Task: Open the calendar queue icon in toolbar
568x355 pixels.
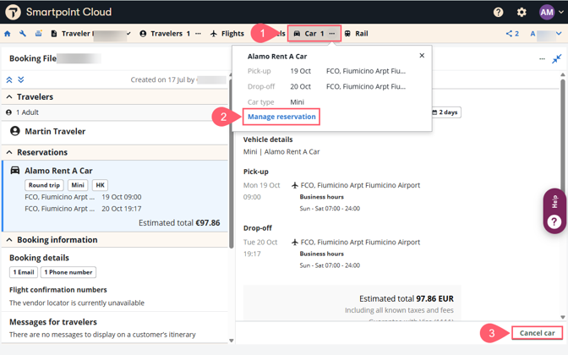Action: 38,34
